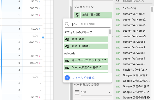Click the Adwords group heading
The width and height of the screenshot is (154, 100).
coord(70,53)
